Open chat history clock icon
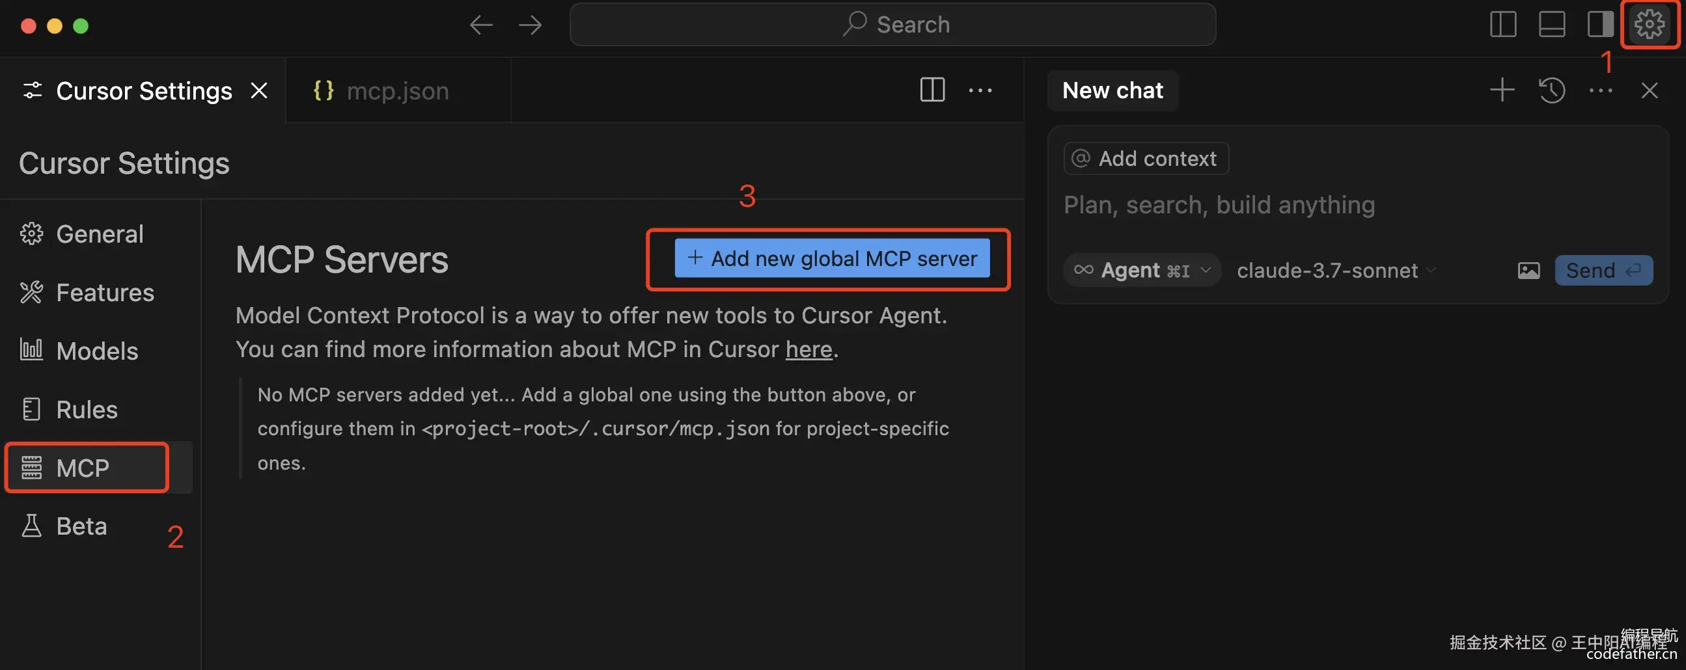The image size is (1686, 670). (1551, 90)
